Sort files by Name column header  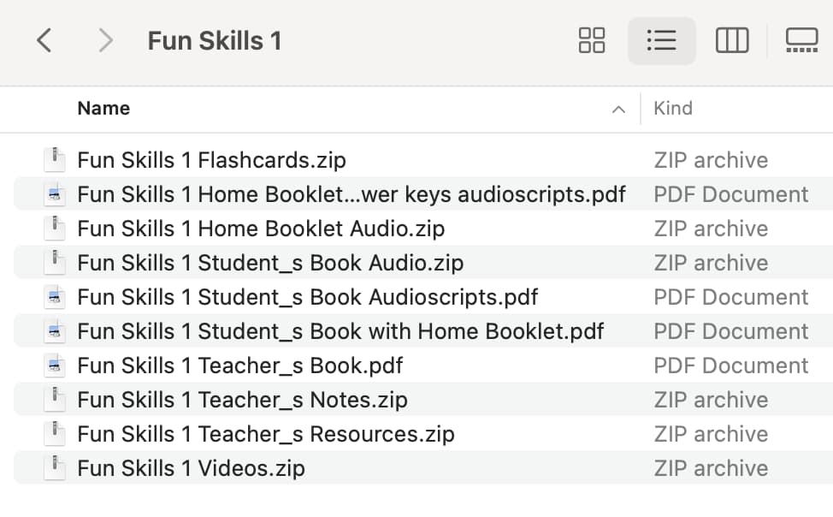(x=103, y=108)
